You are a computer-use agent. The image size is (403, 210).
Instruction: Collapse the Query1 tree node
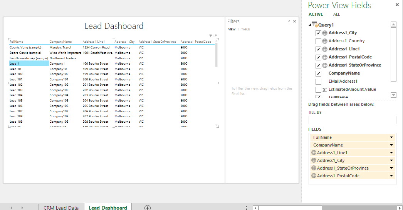tap(310, 25)
